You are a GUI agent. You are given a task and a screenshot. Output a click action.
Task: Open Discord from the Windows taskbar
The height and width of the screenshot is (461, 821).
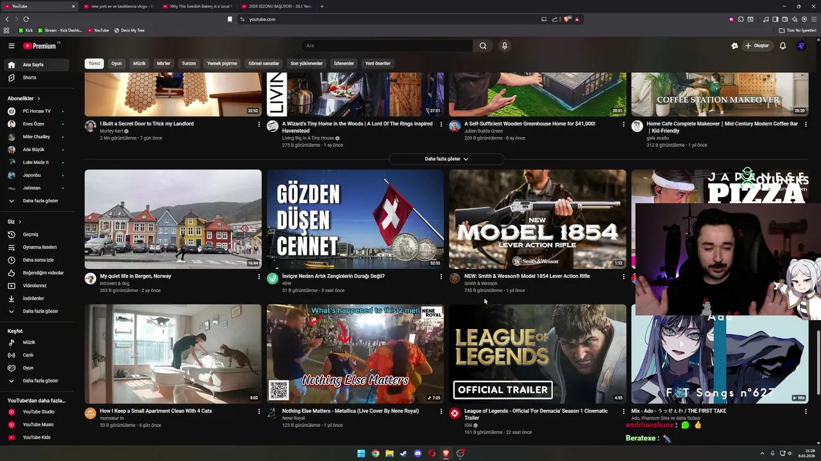(418, 453)
